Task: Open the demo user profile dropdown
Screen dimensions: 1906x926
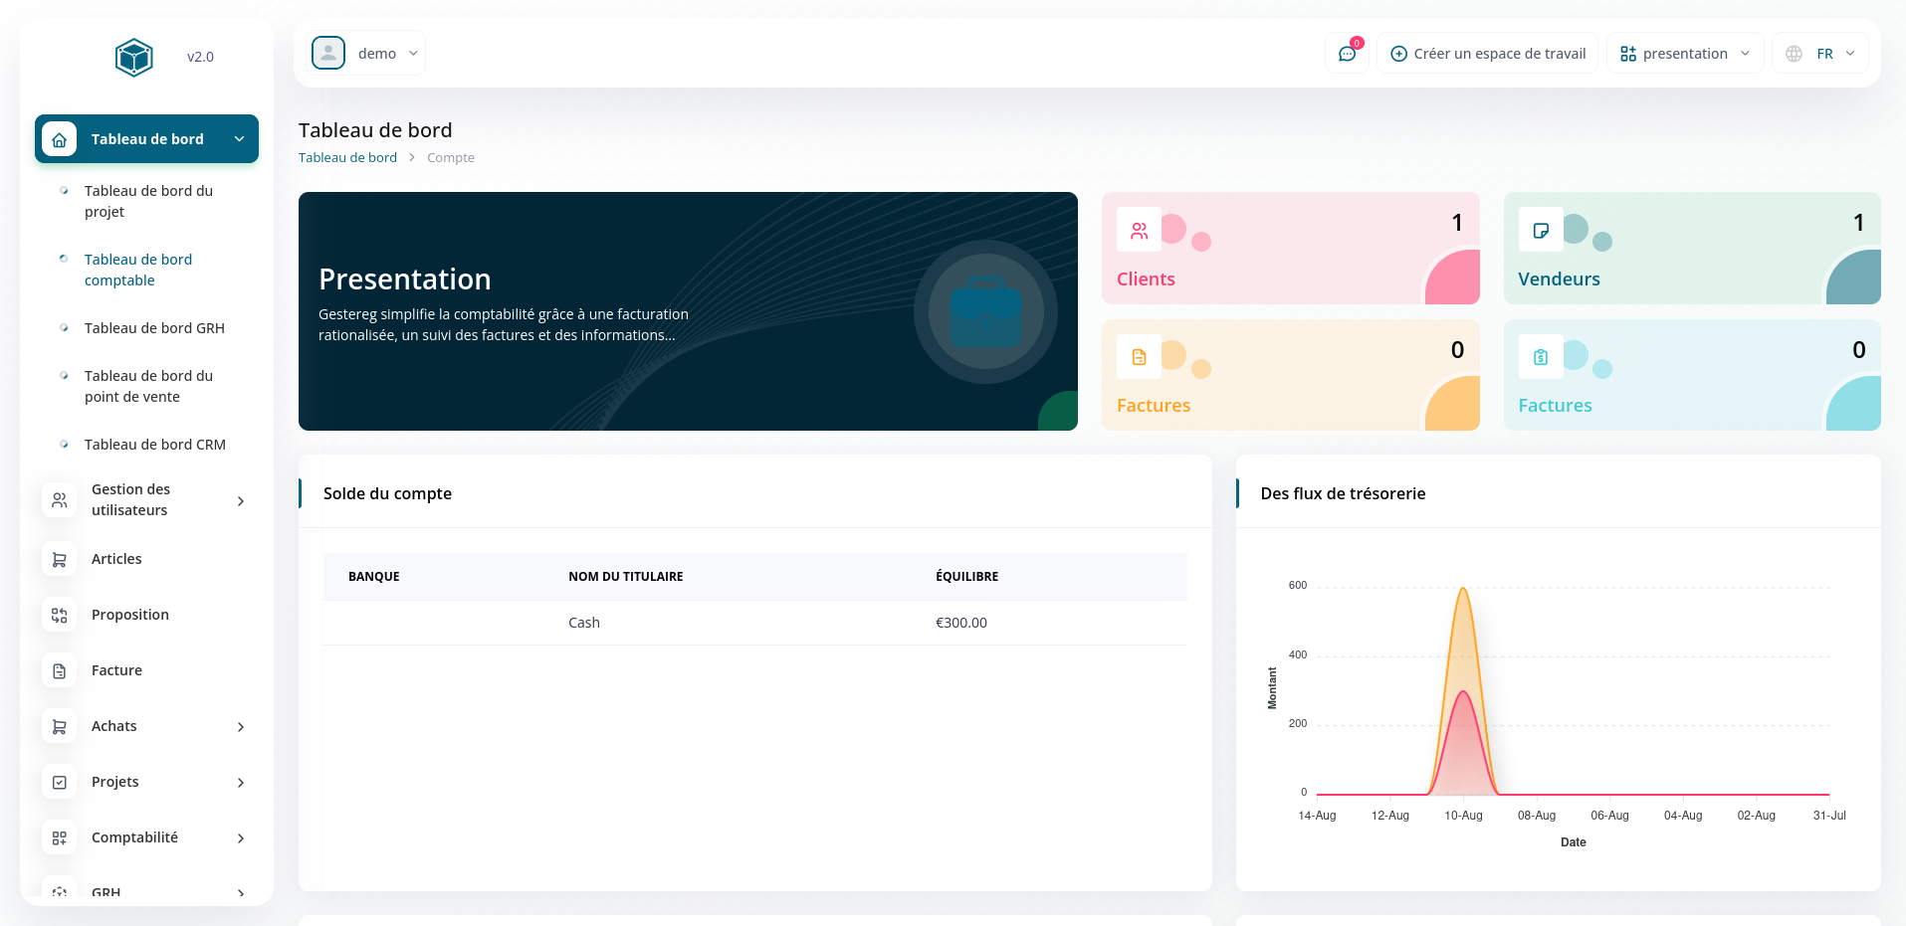Action: 366,54
